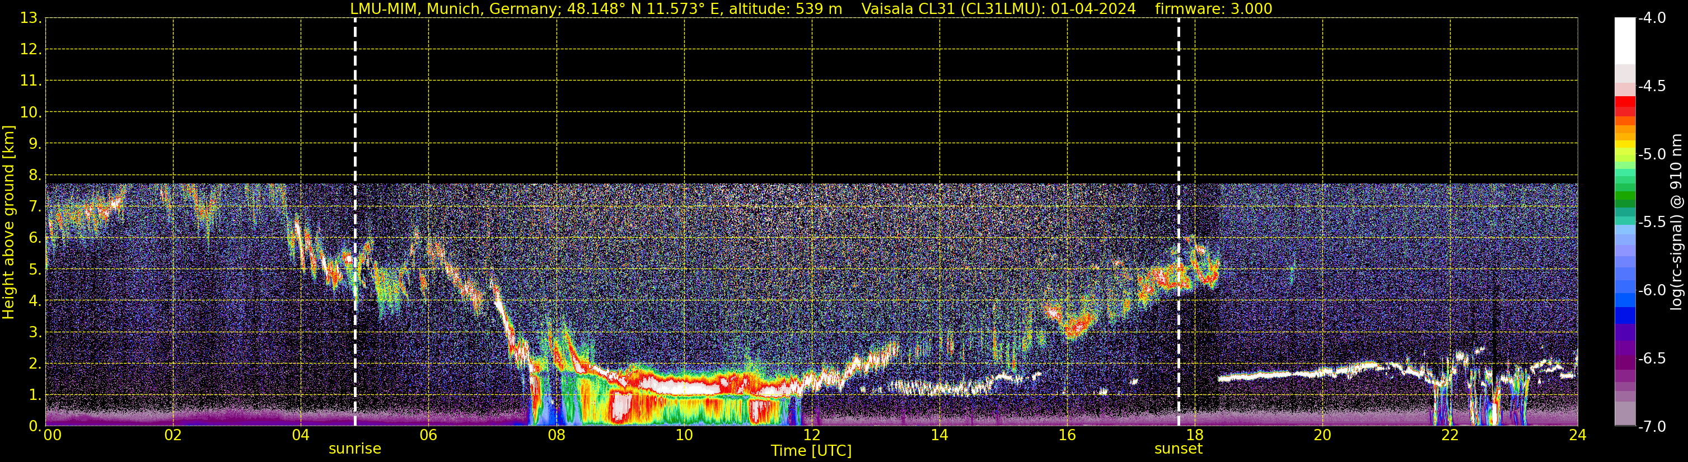Click the Time [UTC] axis title
Screen dimensions: 1688x462
point(811,451)
